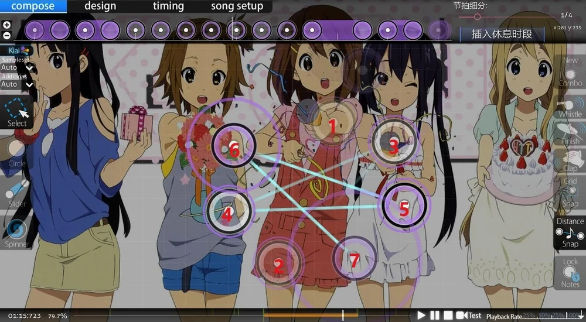Viewport: 586px width, 322px height.
Task: Switch to the compose tab
Action: pyautogui.click(x=33, y=6)
